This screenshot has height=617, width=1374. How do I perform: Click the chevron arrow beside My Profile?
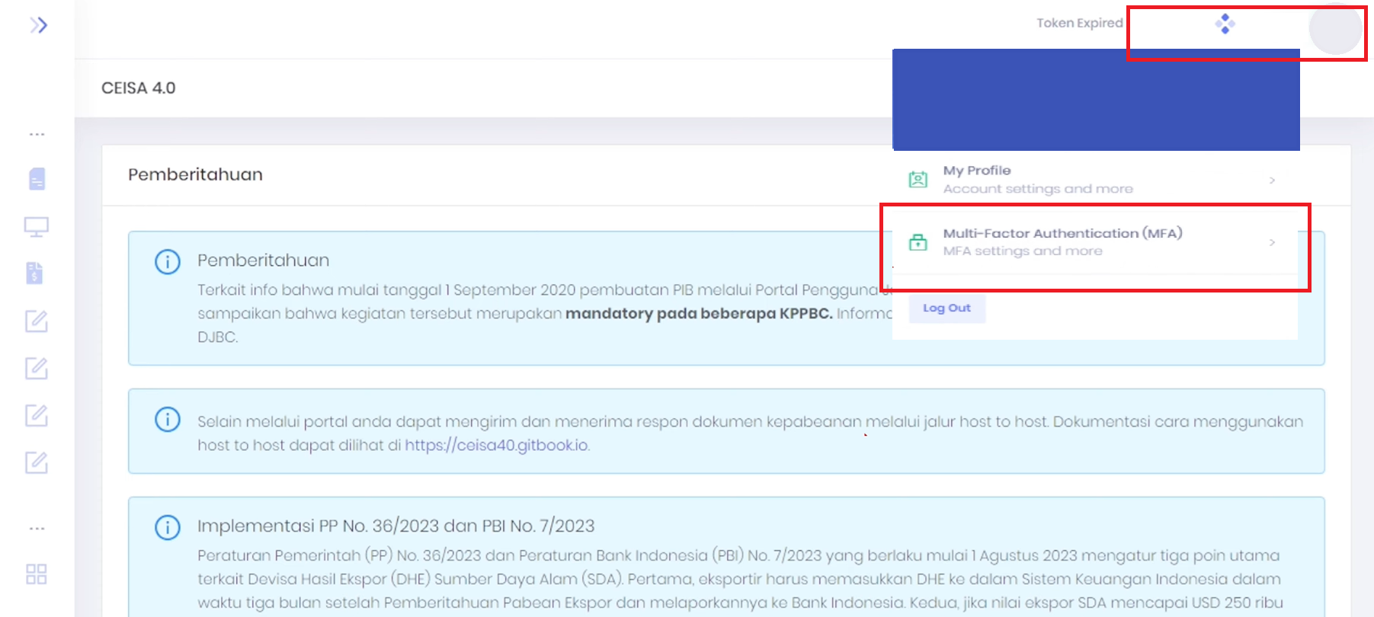[1272, 181]
